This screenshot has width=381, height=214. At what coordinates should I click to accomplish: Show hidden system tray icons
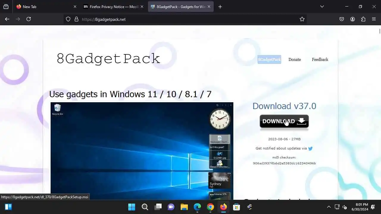(x=329, y=207)
